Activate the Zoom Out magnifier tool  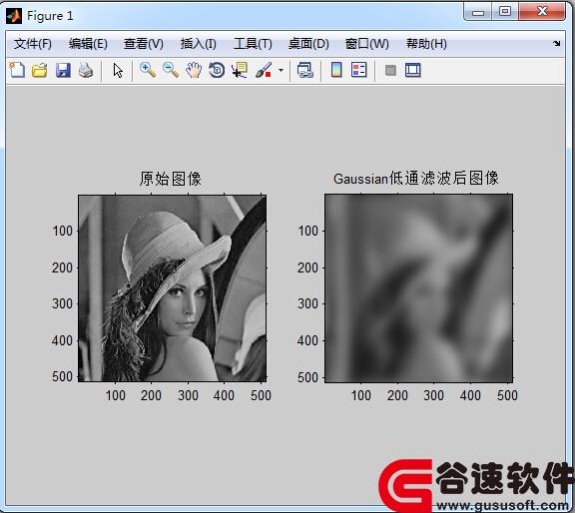171,70
